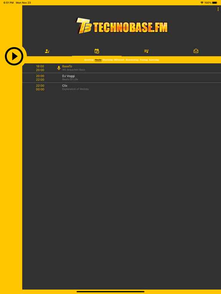Image resolution: width=221 pixels, height=294 pixels.
Task: Tap the 'Exploration of Melody' subtitle
Action: 75,89
